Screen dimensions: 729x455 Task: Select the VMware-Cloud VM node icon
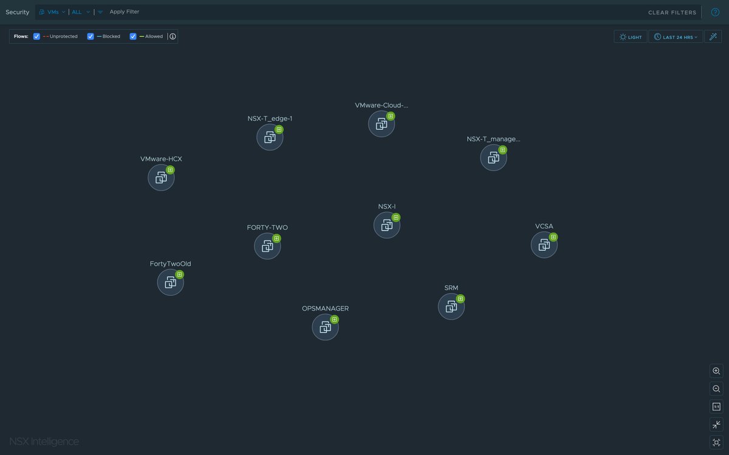point(382,124)
